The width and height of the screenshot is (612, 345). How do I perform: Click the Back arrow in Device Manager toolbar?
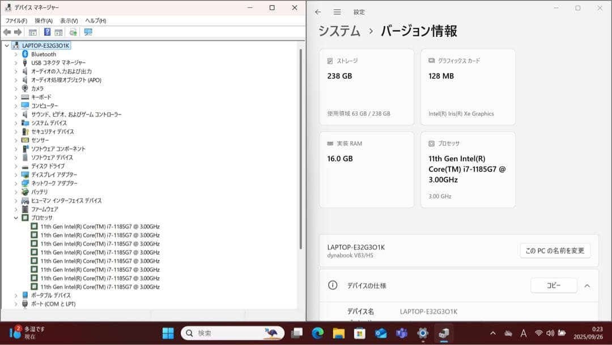tap(7, 32)
